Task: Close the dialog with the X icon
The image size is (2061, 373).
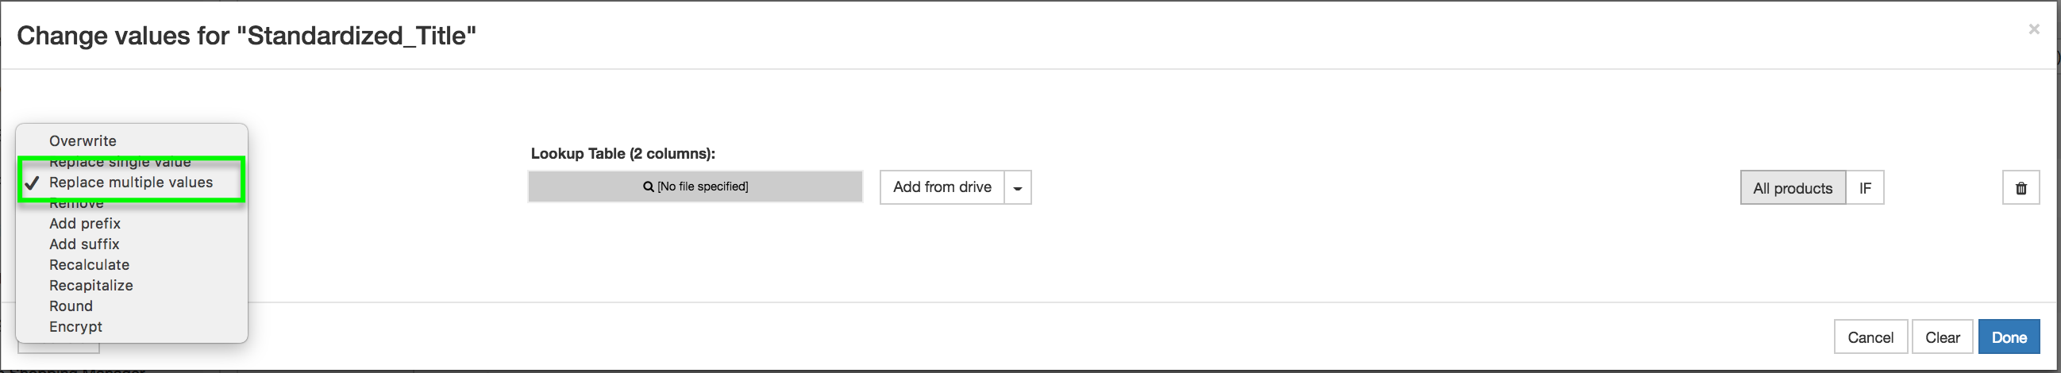Action: pos(2033,29)
